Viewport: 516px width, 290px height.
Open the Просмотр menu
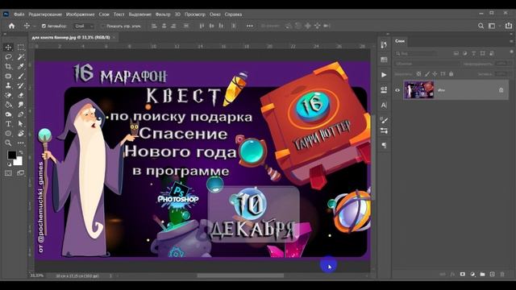coord(195,14)
